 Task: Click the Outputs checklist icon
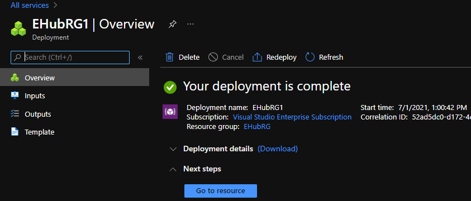tap(15, 114)
